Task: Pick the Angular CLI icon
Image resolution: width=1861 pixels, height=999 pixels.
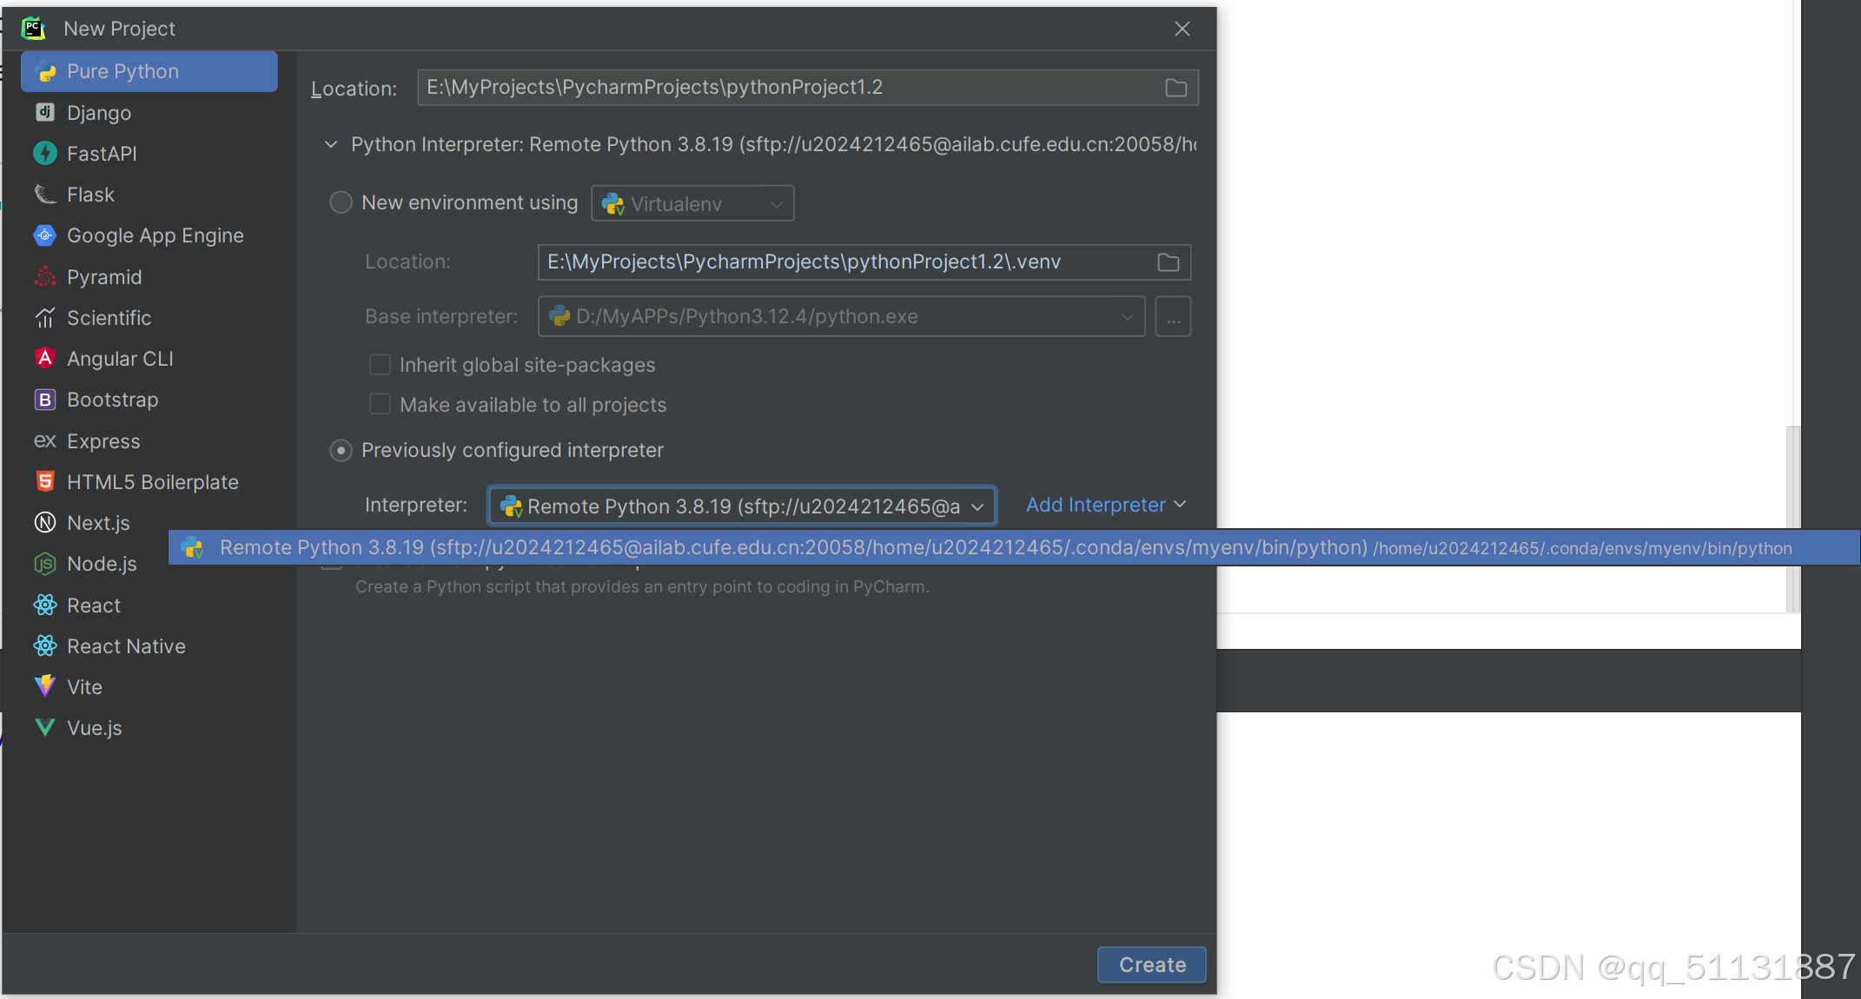Action: pyautogui.click(x=45, y=359)
